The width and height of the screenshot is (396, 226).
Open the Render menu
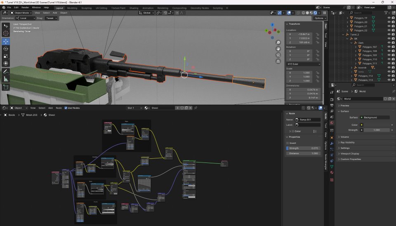[25, 7]
